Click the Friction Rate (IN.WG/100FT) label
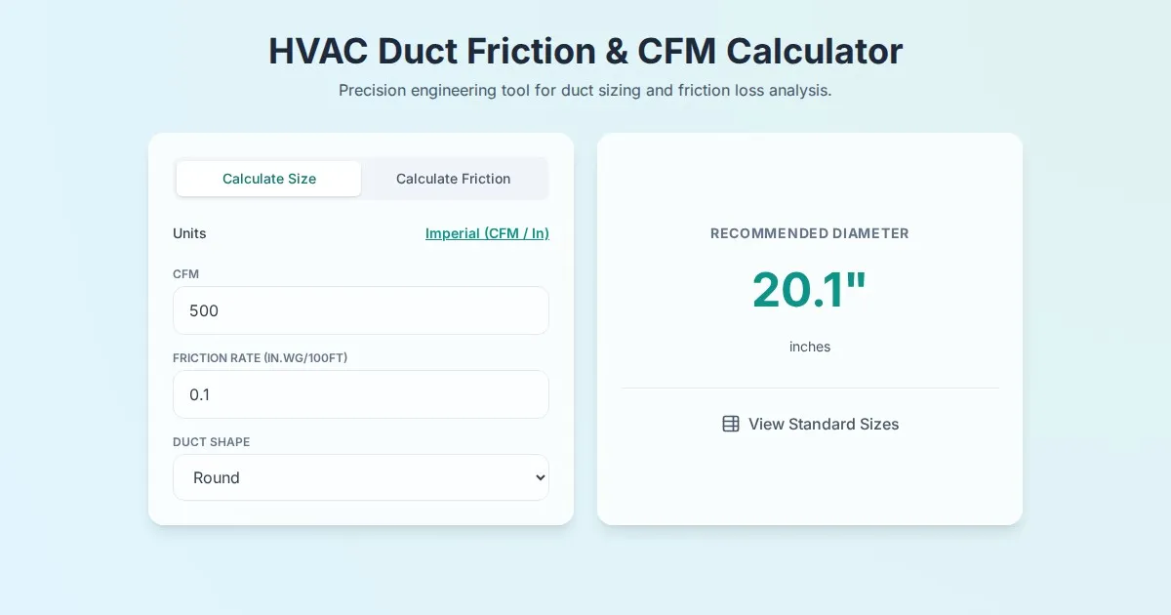Image resolution: width=1171 pixels, height=615 pixels. pos(260,358)
